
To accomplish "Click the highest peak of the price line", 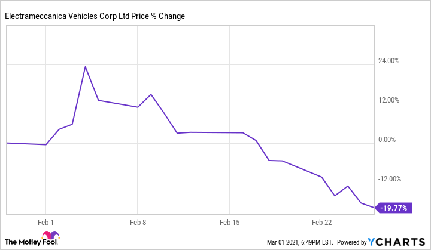I will point(86,66).
